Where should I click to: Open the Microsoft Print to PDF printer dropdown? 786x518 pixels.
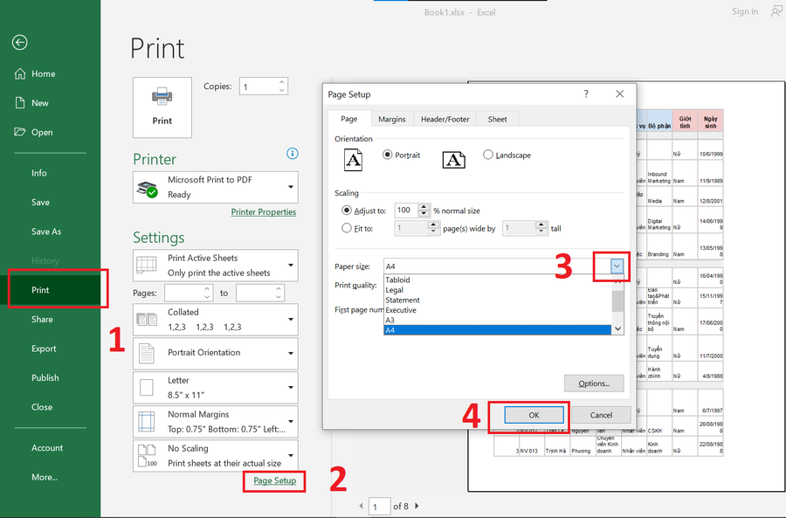(x=216, y=187)
